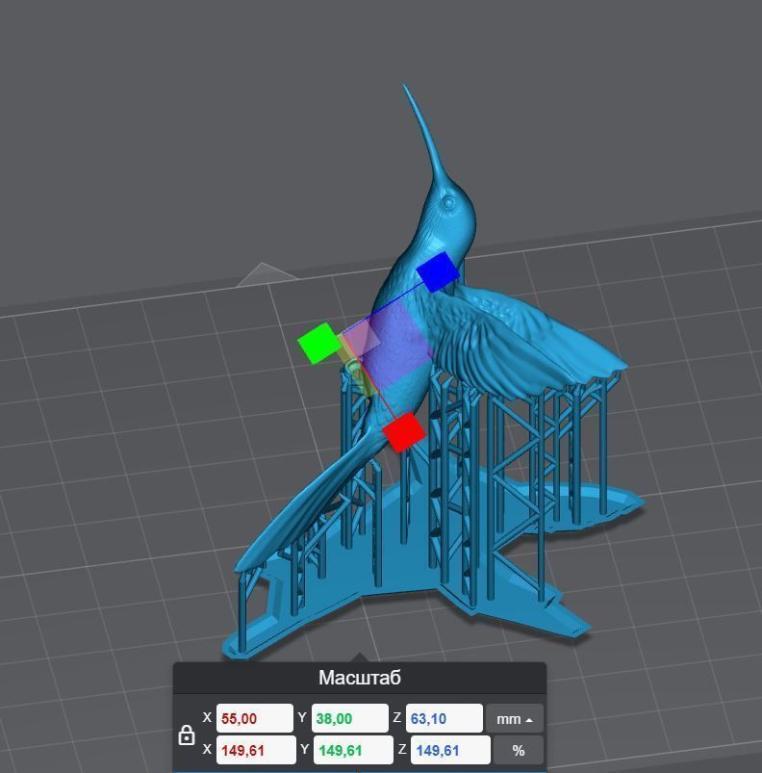Edit the Z percent field showing 149,61
Screen dimensions: 762x773
450,750
